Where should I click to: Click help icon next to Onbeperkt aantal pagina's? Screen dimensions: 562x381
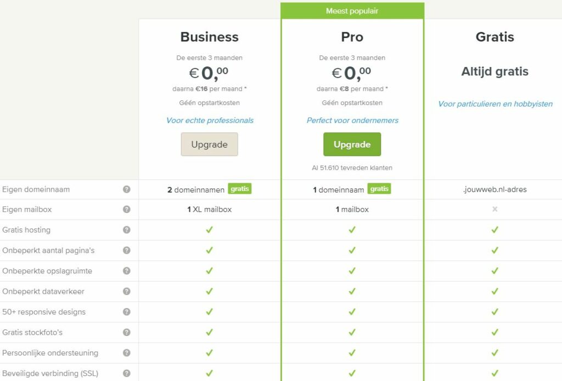point(127,250)
